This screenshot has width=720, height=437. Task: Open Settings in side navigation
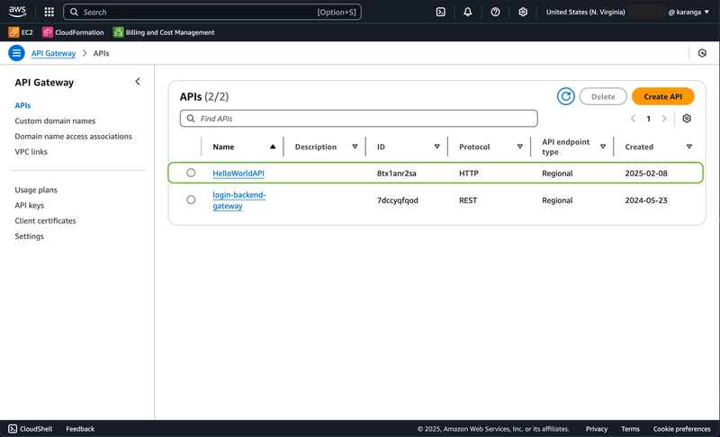(x=30, y=236)
